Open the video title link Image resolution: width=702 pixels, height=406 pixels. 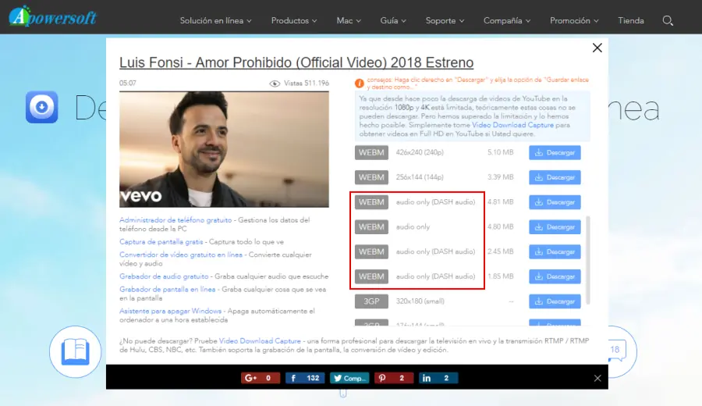(296, 62)
